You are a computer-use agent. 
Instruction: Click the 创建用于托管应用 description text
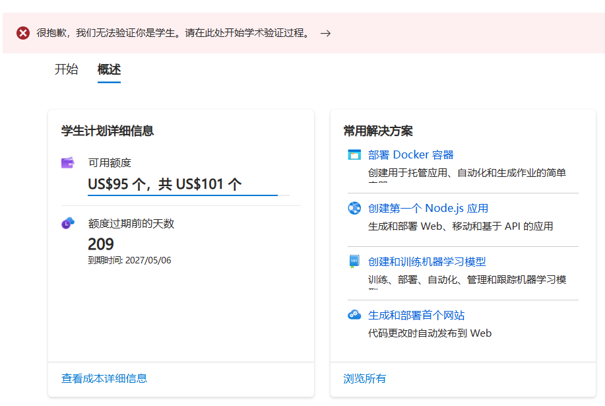[x=467, y=173]
